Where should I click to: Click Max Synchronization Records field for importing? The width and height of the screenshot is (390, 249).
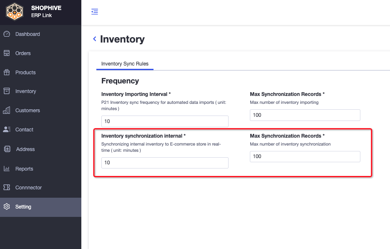305,115
